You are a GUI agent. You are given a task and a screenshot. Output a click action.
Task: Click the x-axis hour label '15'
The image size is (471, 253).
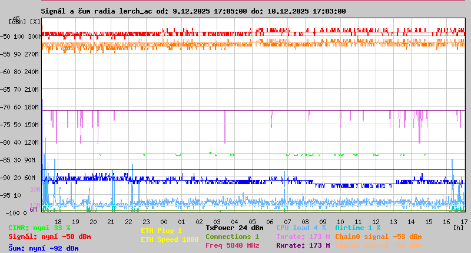click(x=429, y=222)
